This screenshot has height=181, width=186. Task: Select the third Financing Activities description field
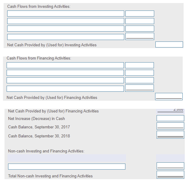(x=65, y=80)
